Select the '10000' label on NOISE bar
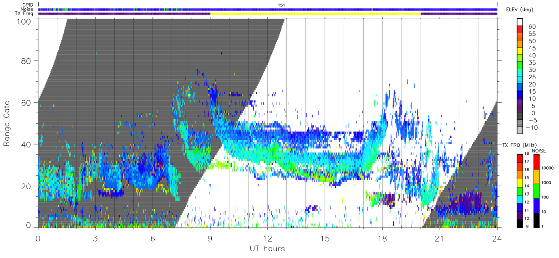This screenshot has width=559, height=258. (548, 168)
